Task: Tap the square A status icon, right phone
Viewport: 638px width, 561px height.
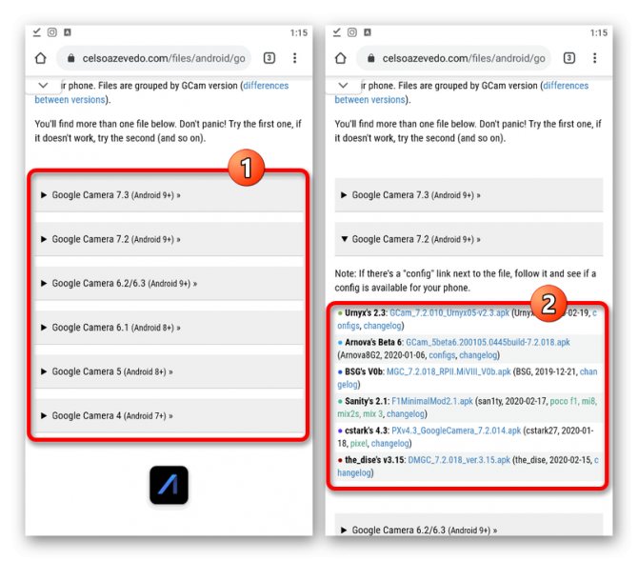Action: pos(368,32)
